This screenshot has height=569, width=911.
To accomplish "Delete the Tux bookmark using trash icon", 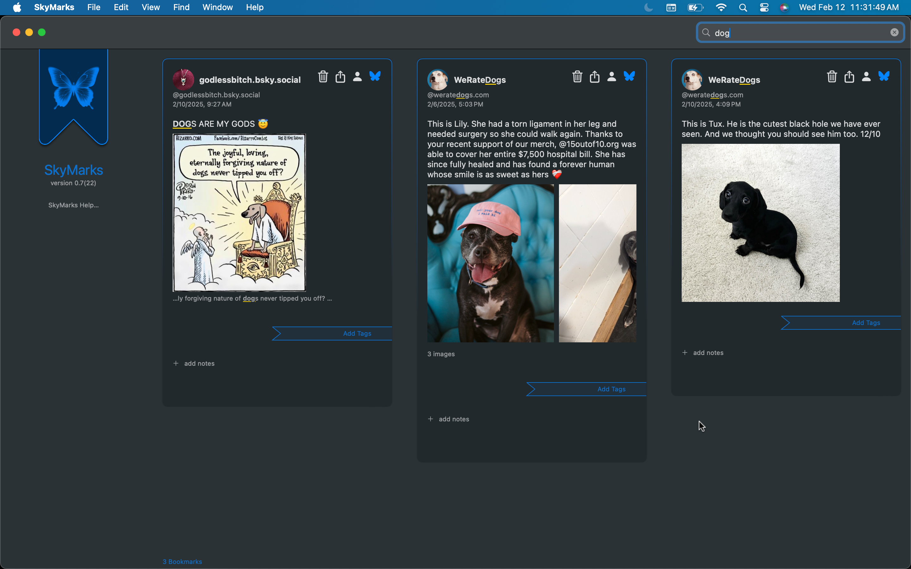I will point(832,76).
